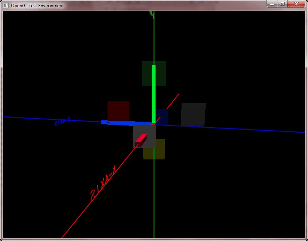Select the dark red square
This screenshot has height=241, width=308.
(x=119, y=110)
